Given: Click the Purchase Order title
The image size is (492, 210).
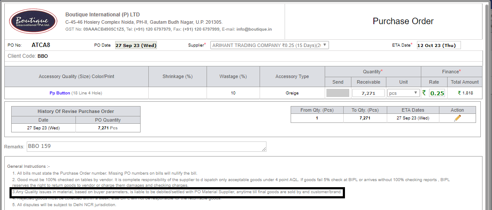Looking at the screenshot, I should coord(403,22).
